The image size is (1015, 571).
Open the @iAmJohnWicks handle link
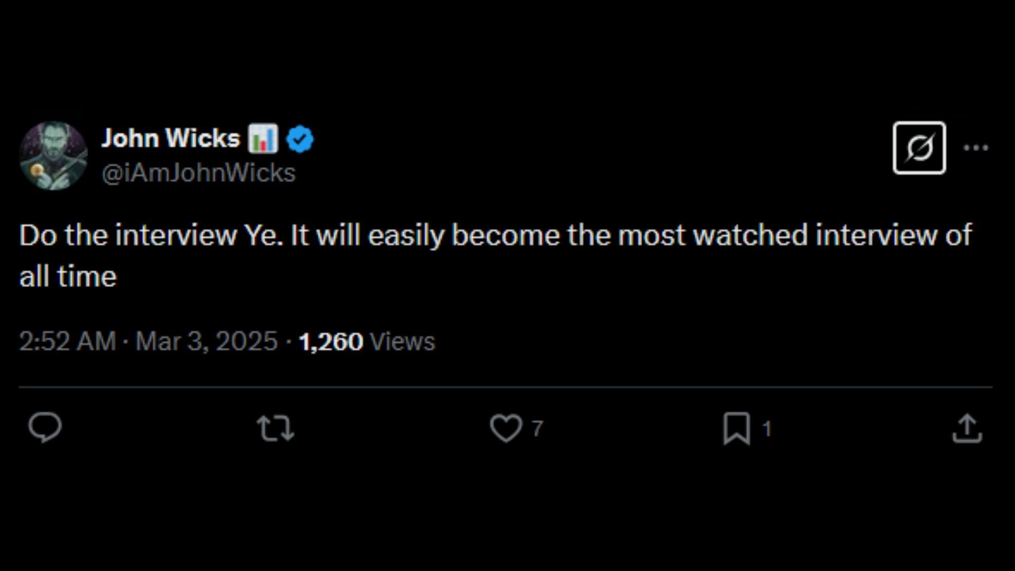click(x=198, y=173)
